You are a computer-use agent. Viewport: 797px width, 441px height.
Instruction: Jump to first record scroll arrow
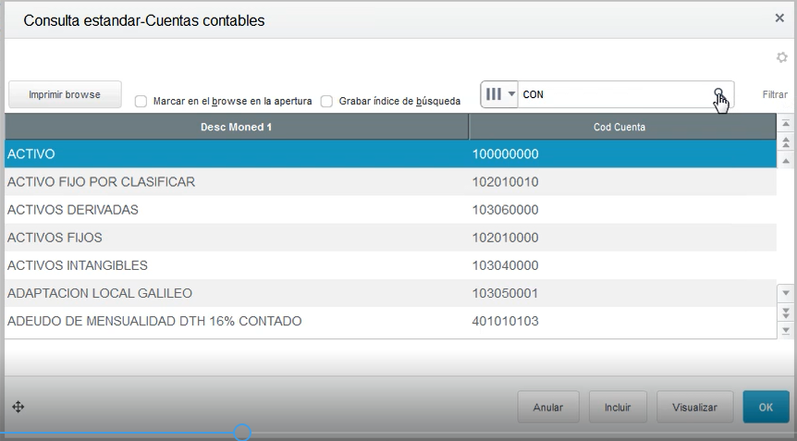(x=786, y=124)
